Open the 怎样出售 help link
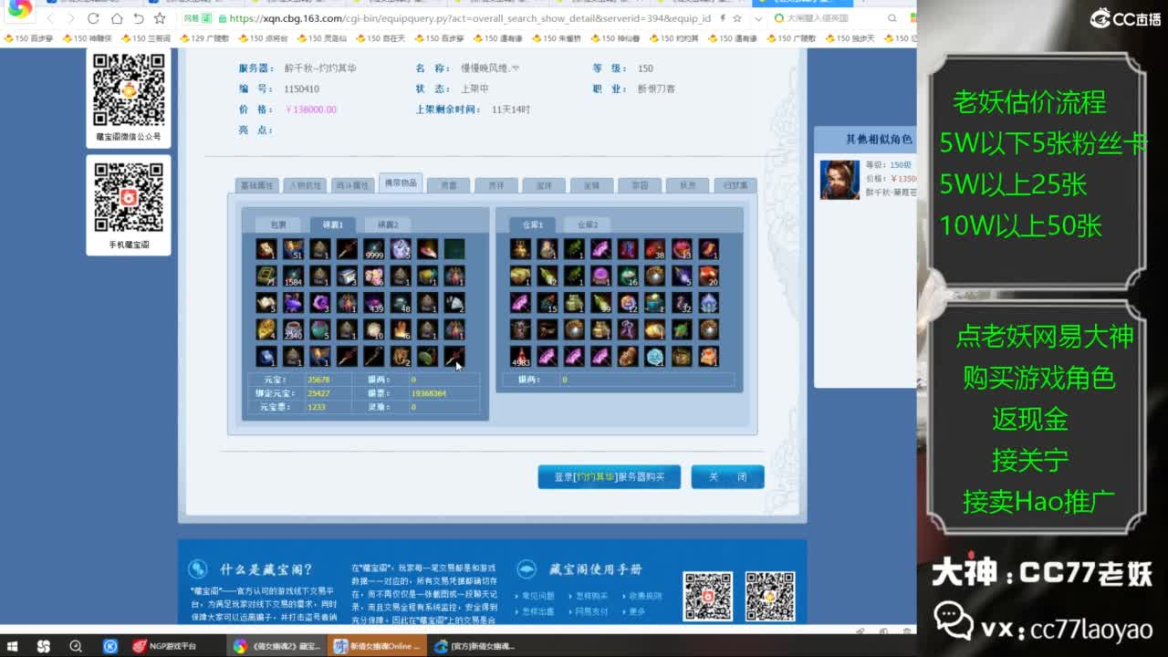Viewport: 1168px width, 657px height. click(x=537, y=611)
